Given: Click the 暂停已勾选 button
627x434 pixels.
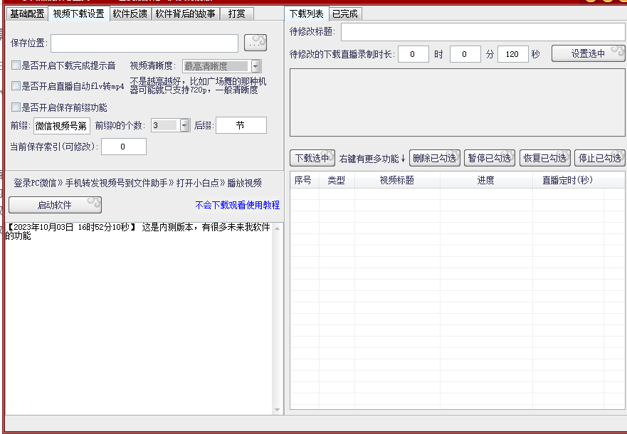Looking at the screenshot, I should 490,158.
